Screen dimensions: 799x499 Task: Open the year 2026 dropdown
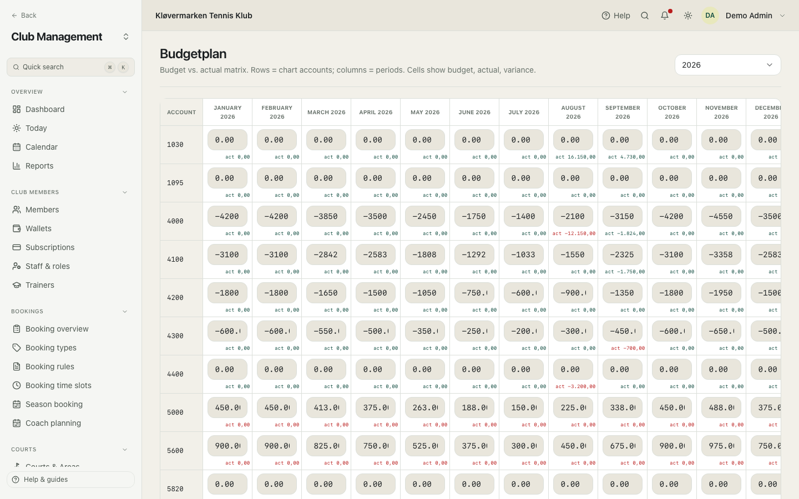[x=727, y=65]
